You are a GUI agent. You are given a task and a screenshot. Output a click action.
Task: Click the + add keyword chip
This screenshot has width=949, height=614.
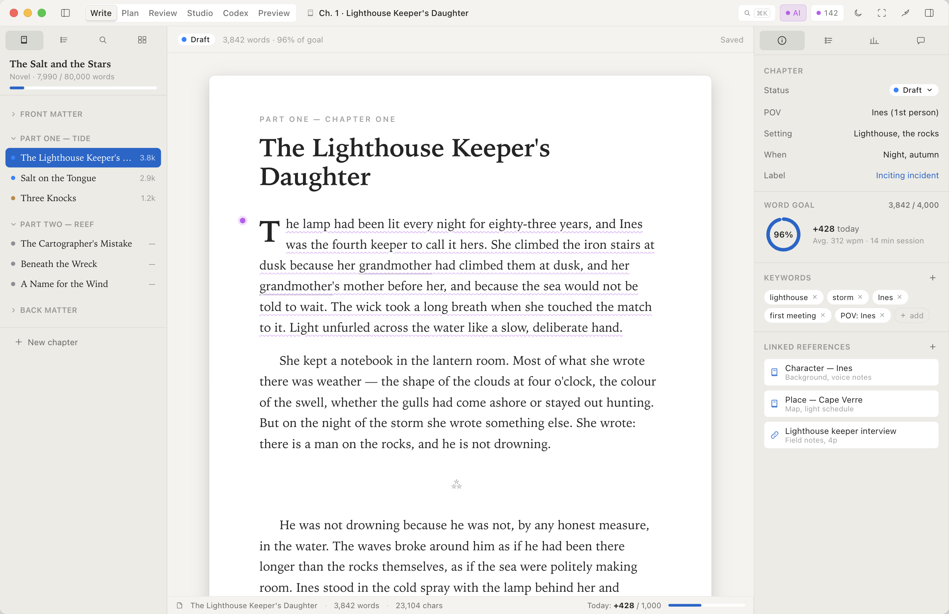912,315
